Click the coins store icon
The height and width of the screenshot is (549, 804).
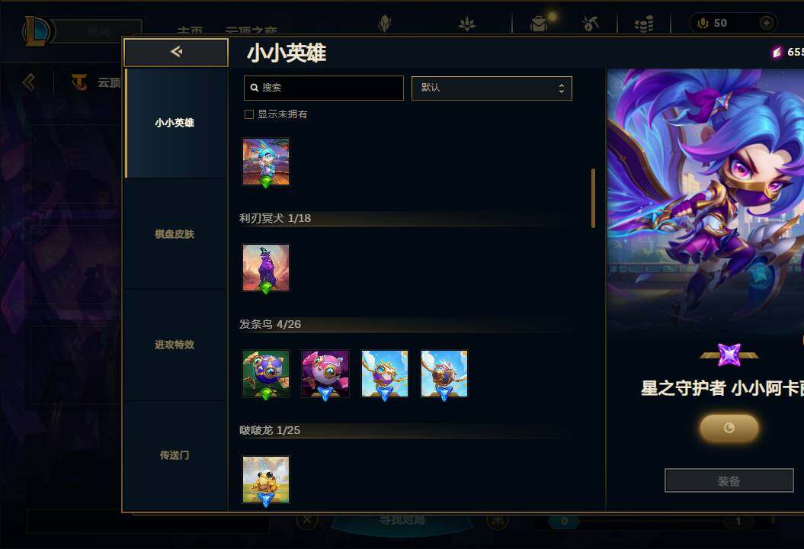[x=643, y=24]
